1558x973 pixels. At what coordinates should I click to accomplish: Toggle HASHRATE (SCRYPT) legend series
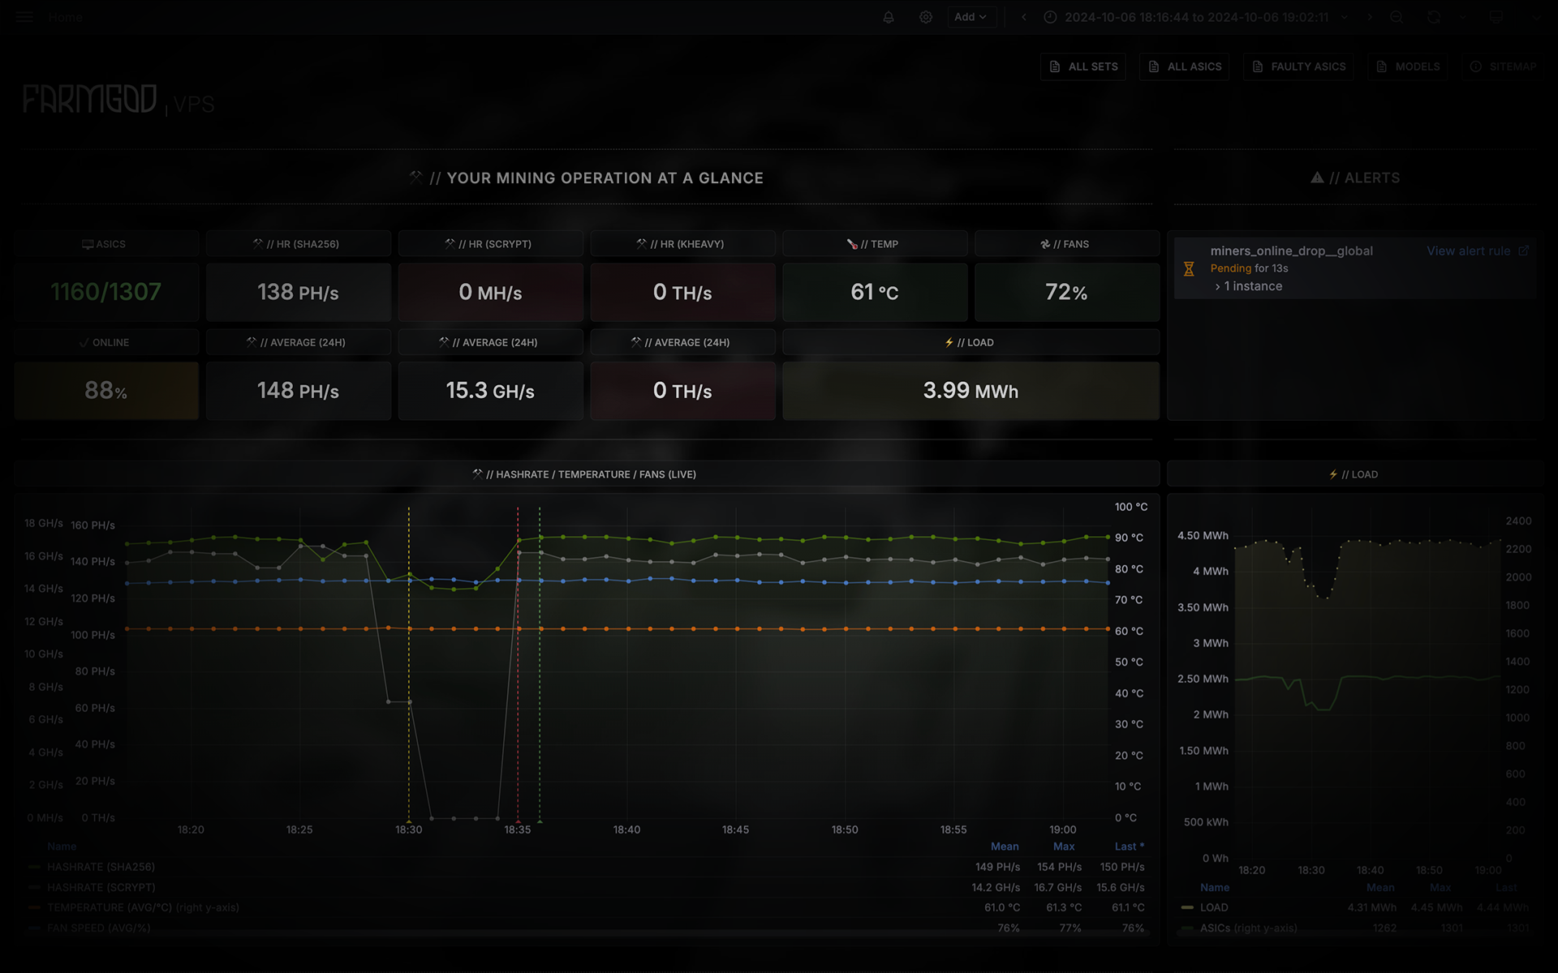101,887
